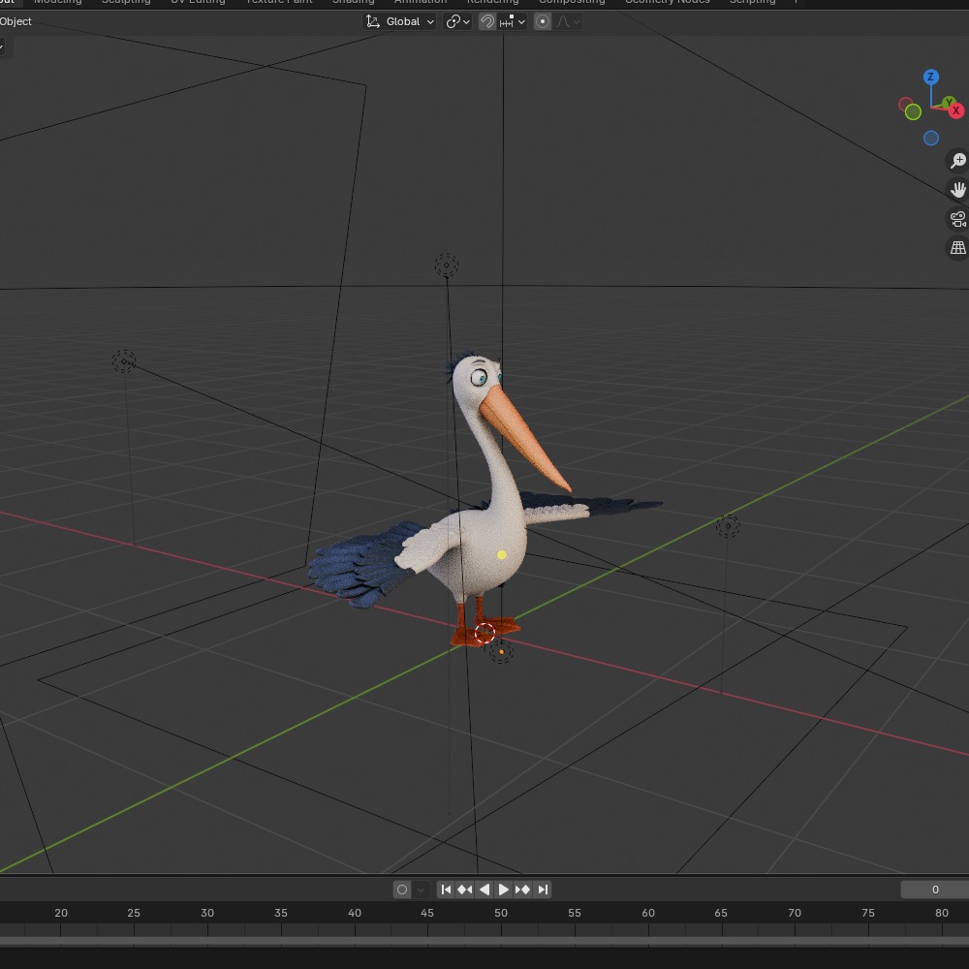Viewport: 969px width, 969px height.
Task: Jump to the next keyframe
Action: click(523, 890)
